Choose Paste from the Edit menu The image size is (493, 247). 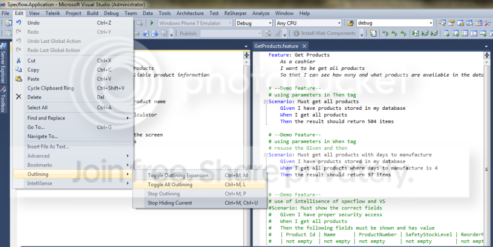(x=73, y=79)
